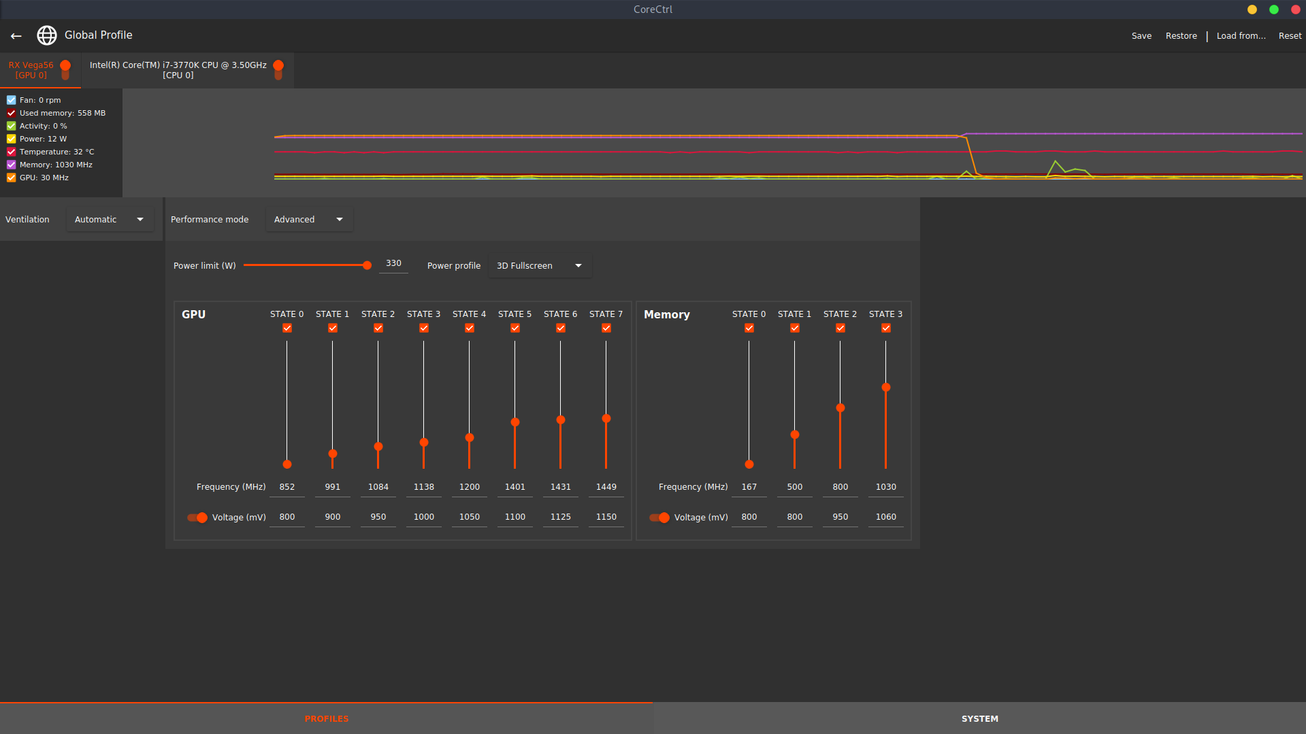Switch to the PROFILES bottom tab
1306x734 pixels.
coord(326,718)
